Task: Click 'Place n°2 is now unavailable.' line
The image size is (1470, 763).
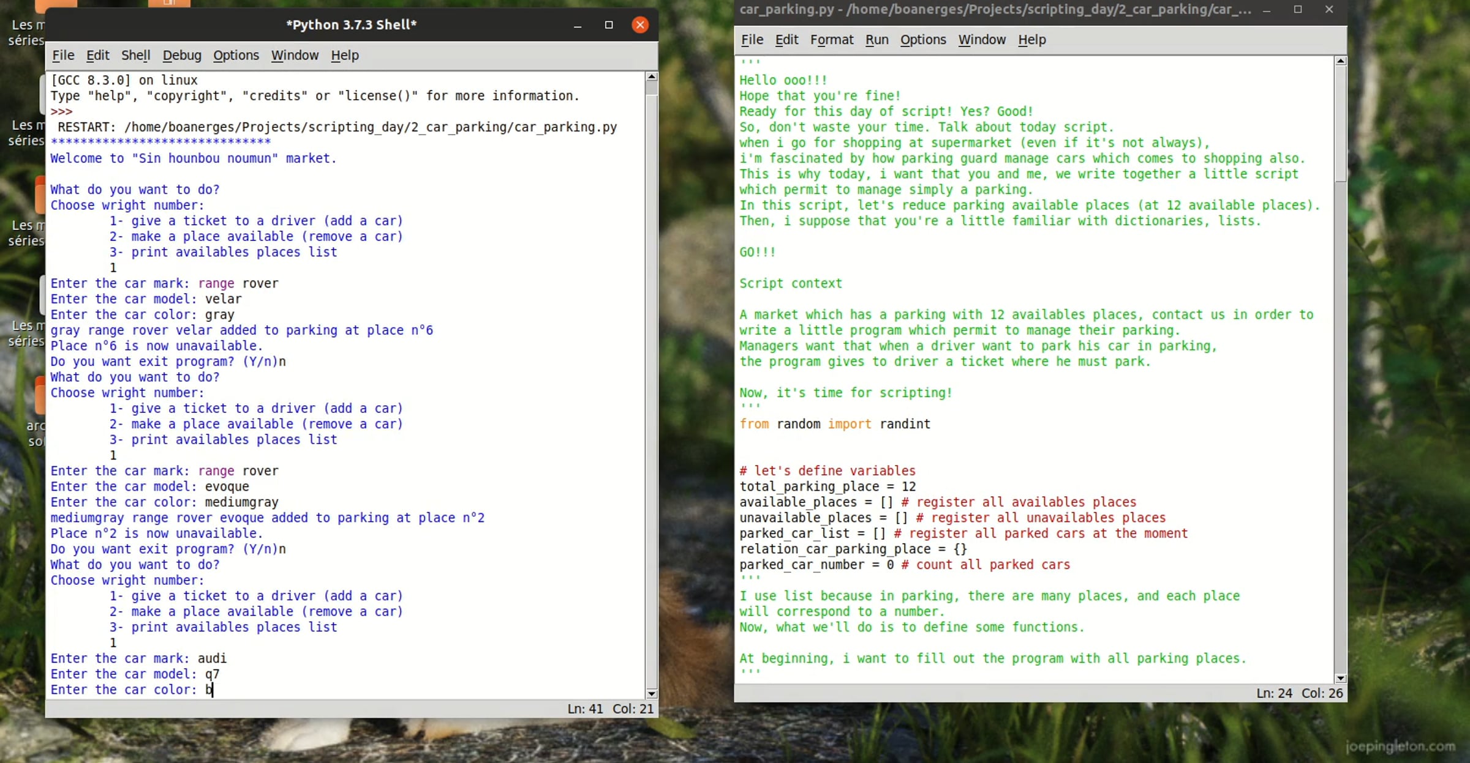Action: pyautogui.click(x=157, y=534)
